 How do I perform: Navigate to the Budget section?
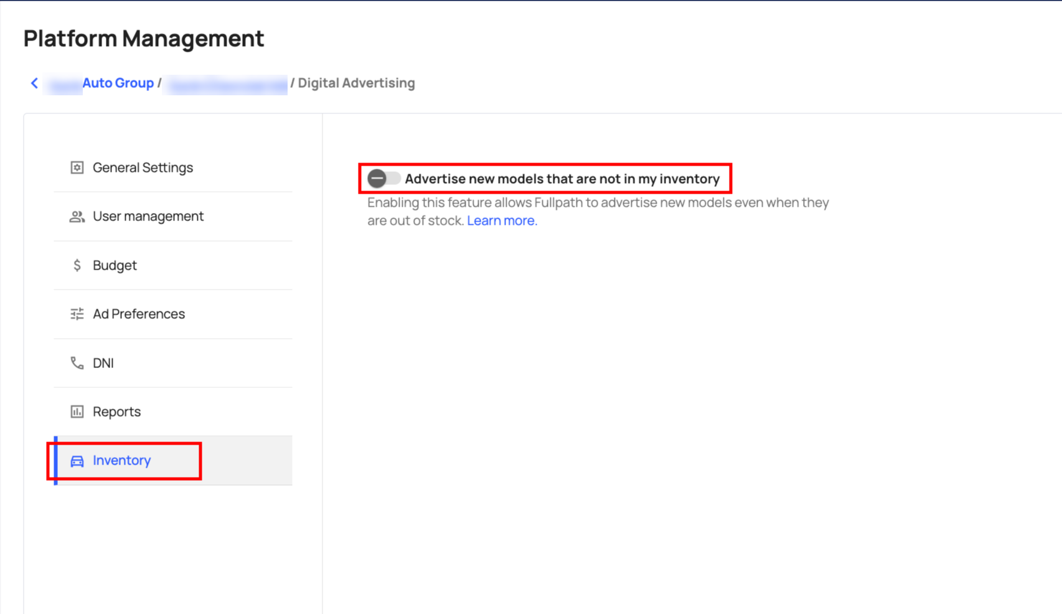(x=115, y=265)
